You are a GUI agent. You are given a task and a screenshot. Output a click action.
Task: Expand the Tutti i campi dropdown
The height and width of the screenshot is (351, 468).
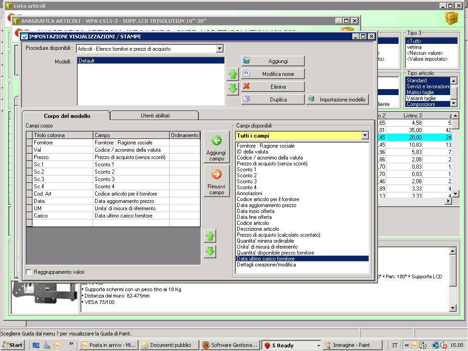coord(365,135)
